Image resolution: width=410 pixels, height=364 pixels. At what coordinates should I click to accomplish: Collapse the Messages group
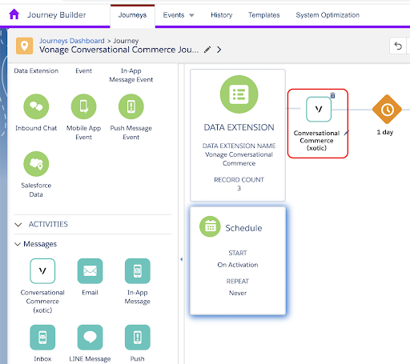[18, 244]
